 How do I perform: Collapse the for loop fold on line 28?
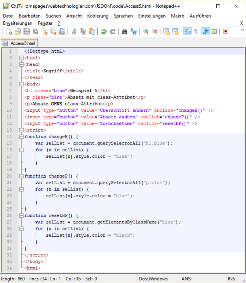[21, 229]
